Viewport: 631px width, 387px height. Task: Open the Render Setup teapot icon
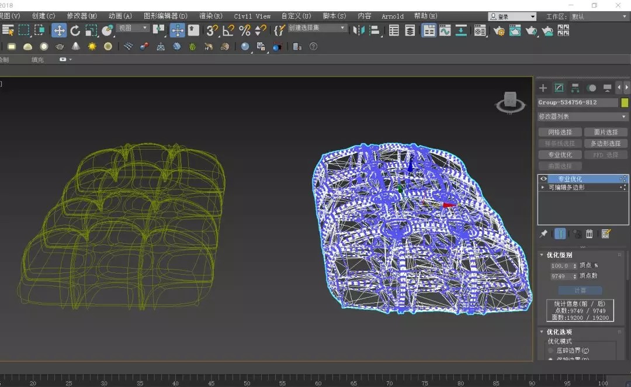coord(498,31)
